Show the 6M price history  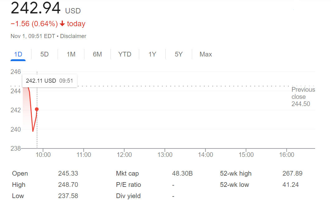(97, 54)
